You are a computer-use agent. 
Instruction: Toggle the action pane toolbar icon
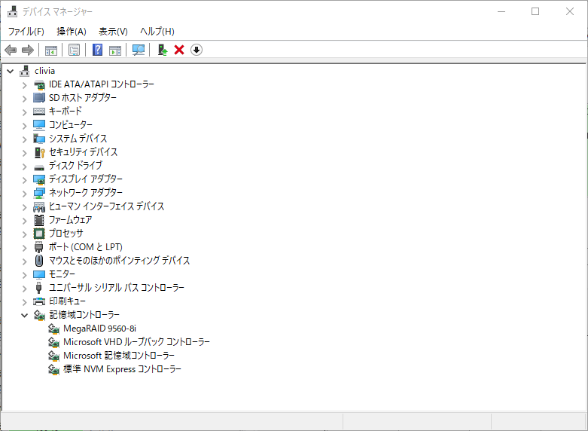click(115, 50)
